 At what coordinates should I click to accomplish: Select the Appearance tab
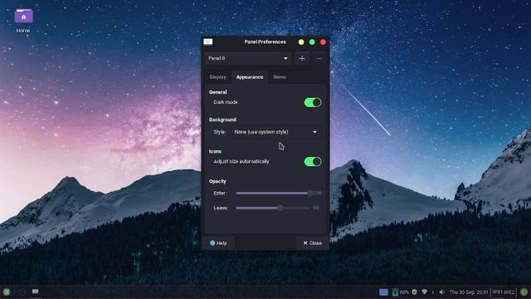(250, 77)
